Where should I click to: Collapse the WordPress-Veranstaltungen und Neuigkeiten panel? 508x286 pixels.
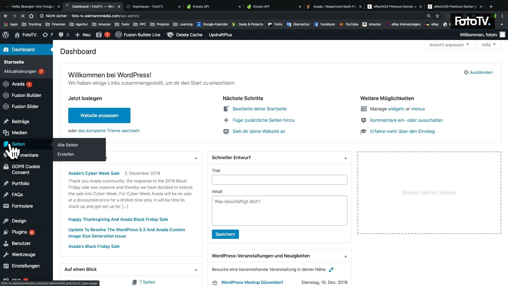click(346, 256)
